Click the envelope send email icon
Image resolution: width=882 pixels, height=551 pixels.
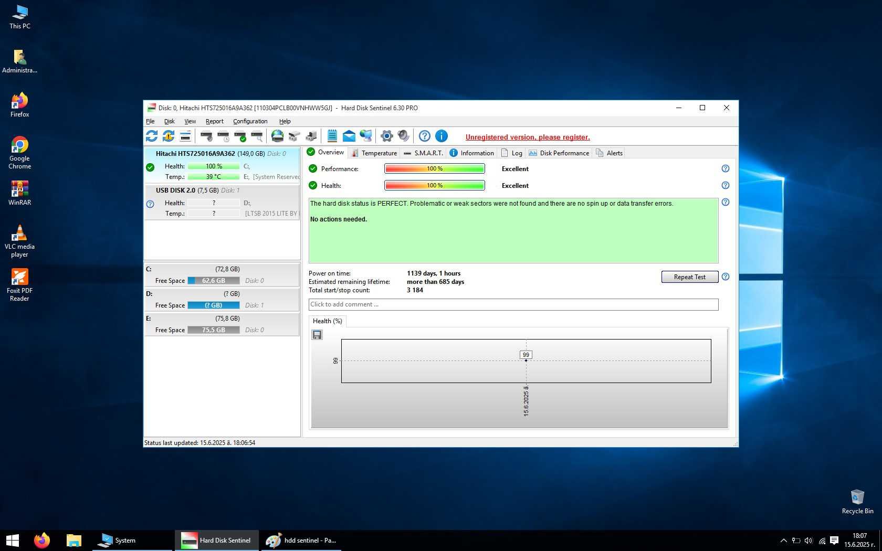click(349, 136)
